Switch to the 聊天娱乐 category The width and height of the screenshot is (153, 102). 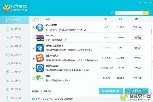[x=15, y=37]
